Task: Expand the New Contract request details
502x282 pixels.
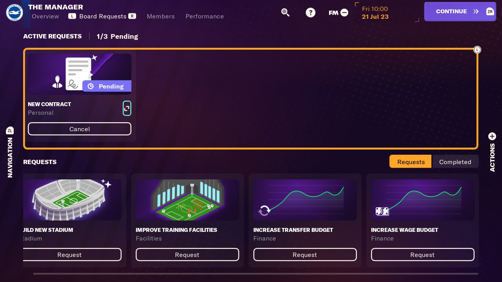Action: pyautogui.click(x=127, y=108)
